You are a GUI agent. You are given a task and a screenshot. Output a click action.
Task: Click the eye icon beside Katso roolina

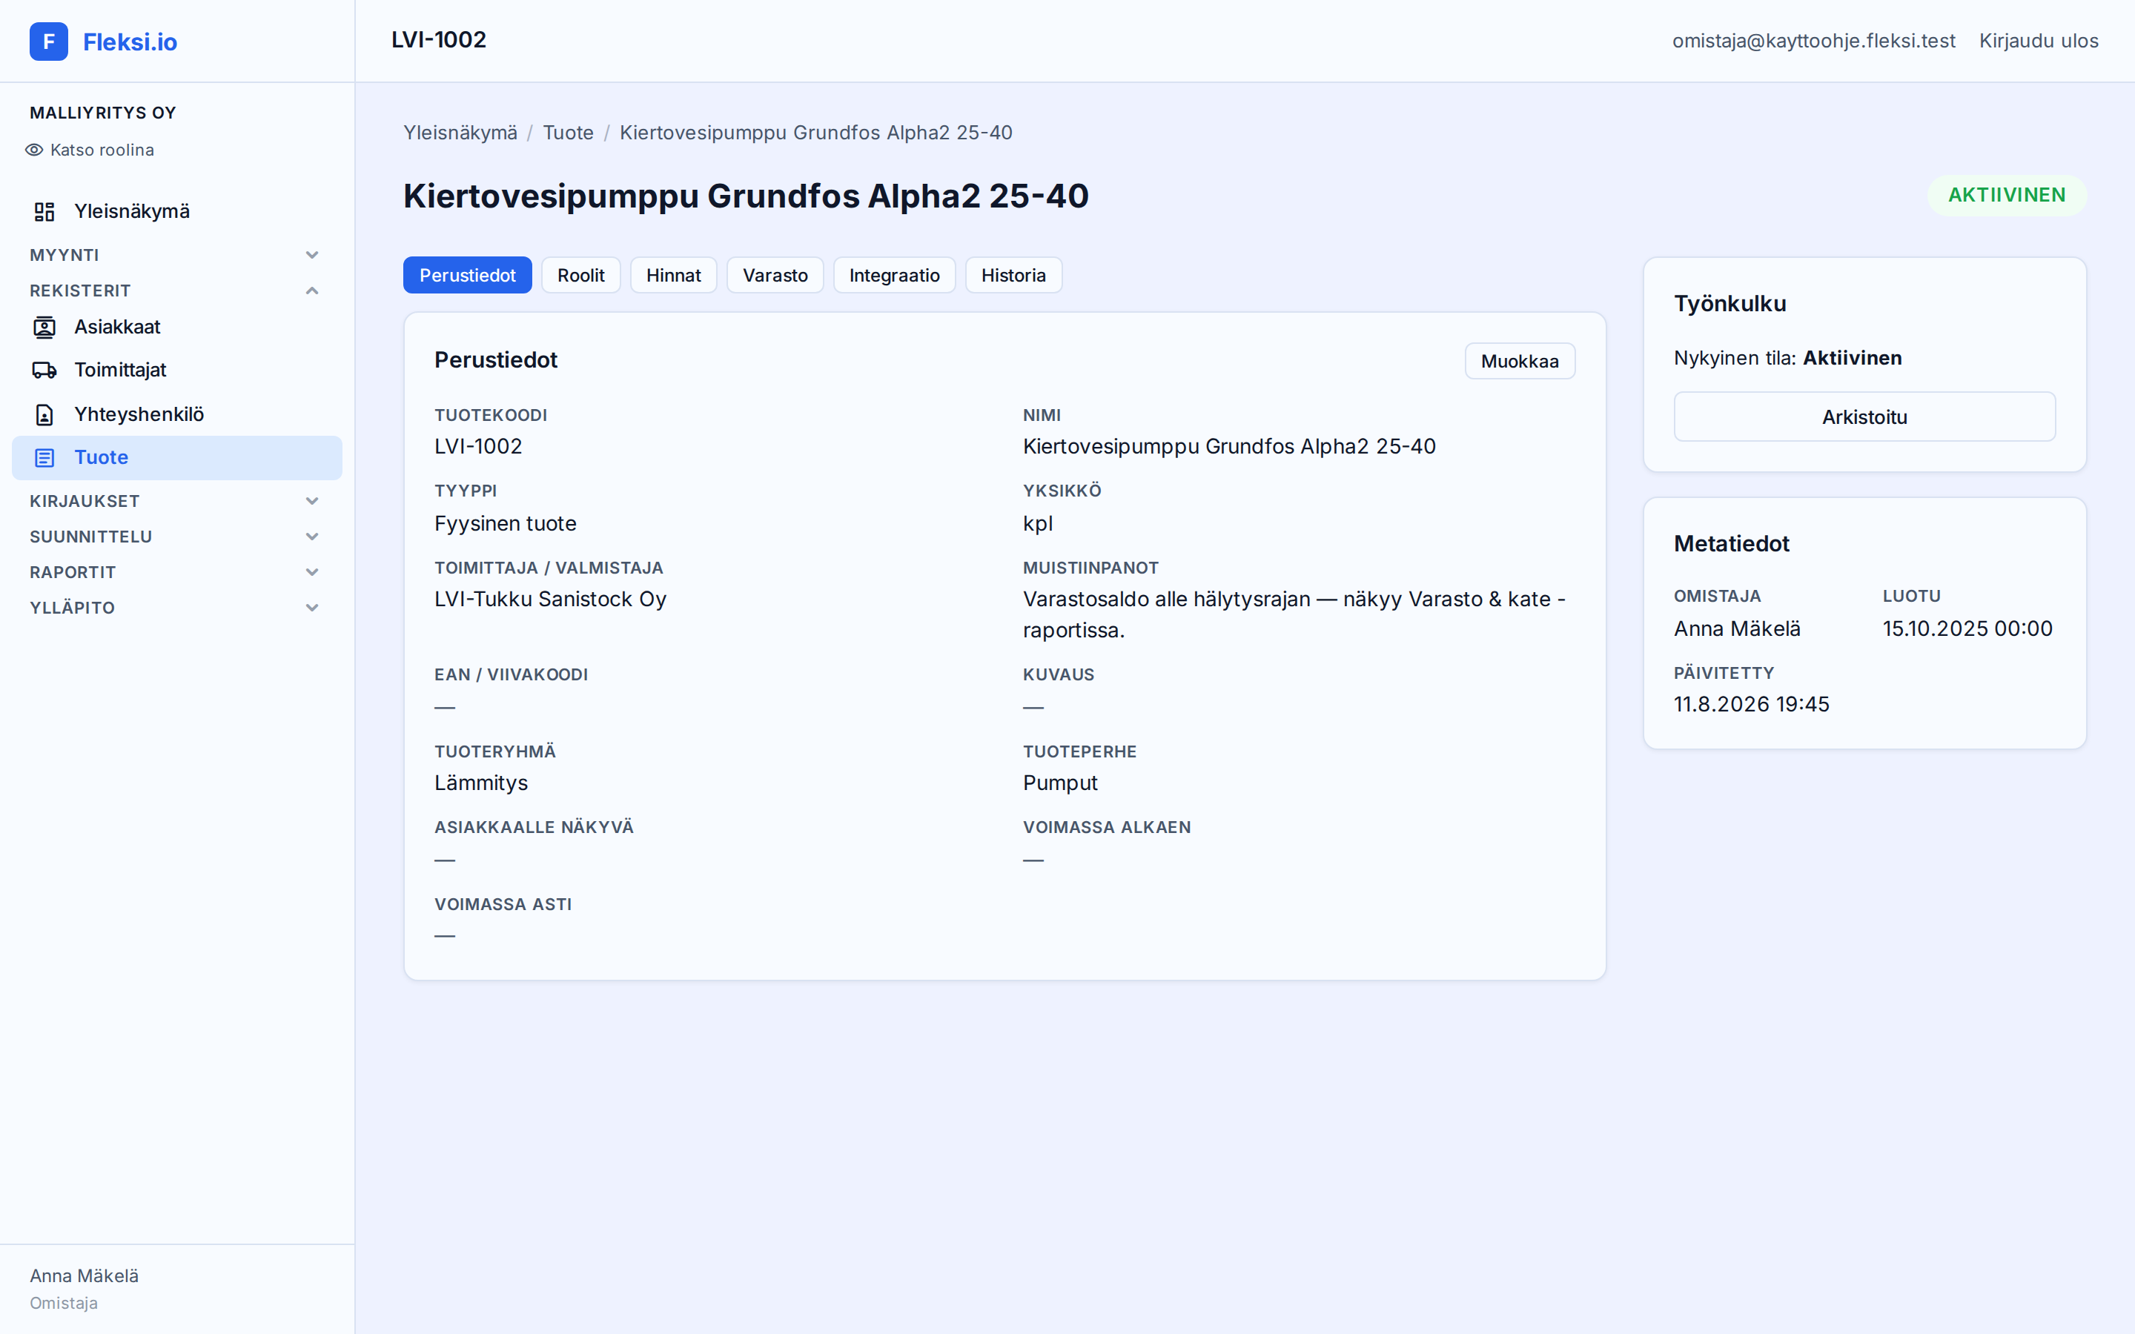pos(34,150)
